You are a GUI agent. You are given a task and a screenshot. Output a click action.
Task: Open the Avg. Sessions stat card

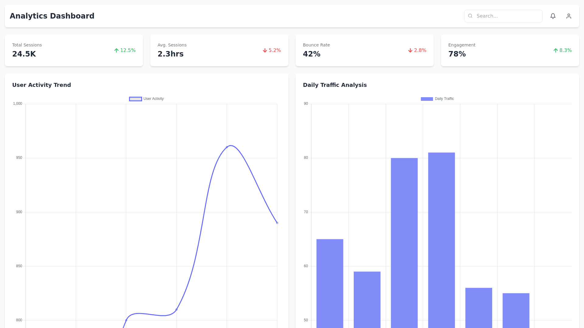(x=219, y=50)
